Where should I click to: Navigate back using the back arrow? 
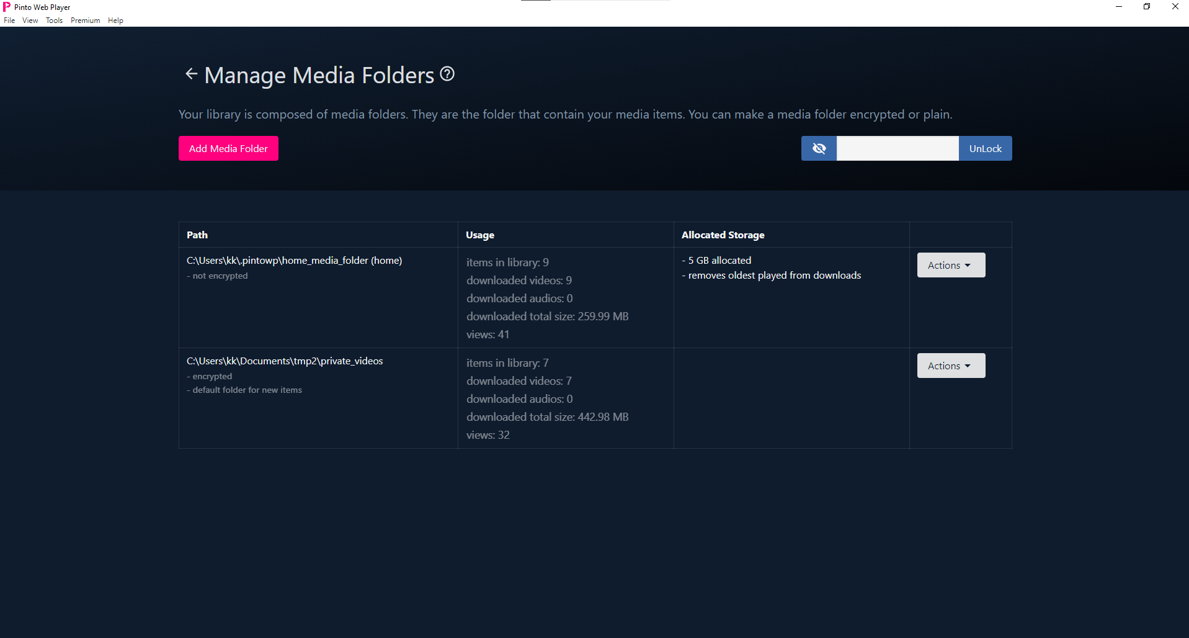(191, 74)
